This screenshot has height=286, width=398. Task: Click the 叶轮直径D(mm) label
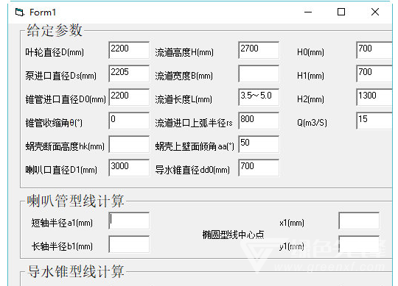pos(55,52)
